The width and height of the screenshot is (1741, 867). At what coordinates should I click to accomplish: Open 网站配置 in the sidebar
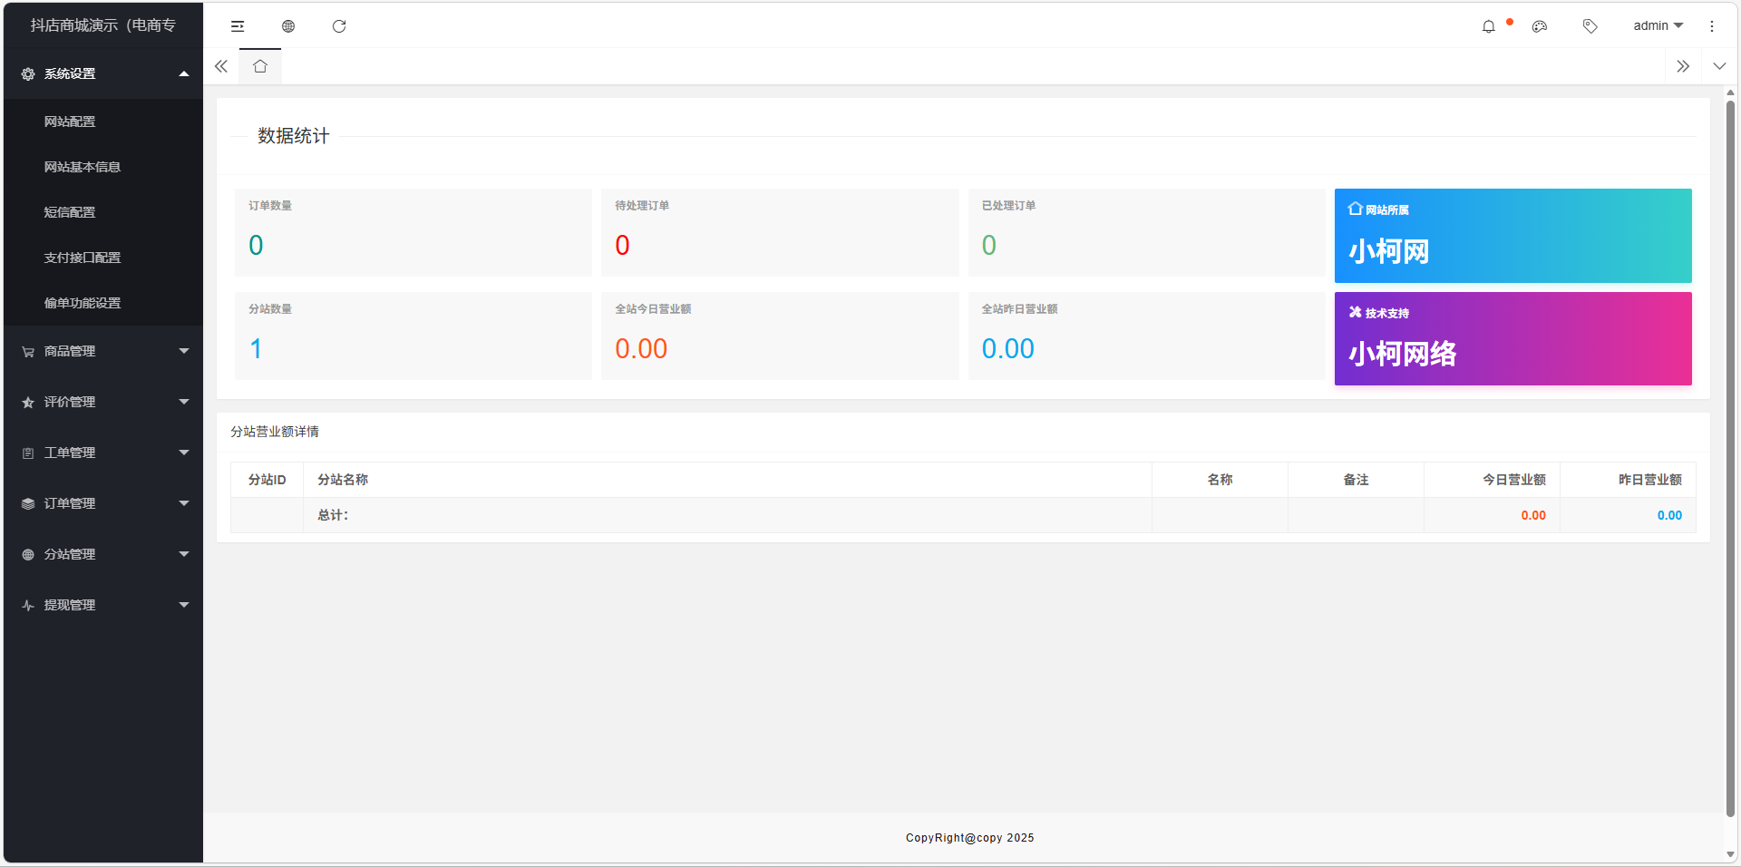[70, 122]
